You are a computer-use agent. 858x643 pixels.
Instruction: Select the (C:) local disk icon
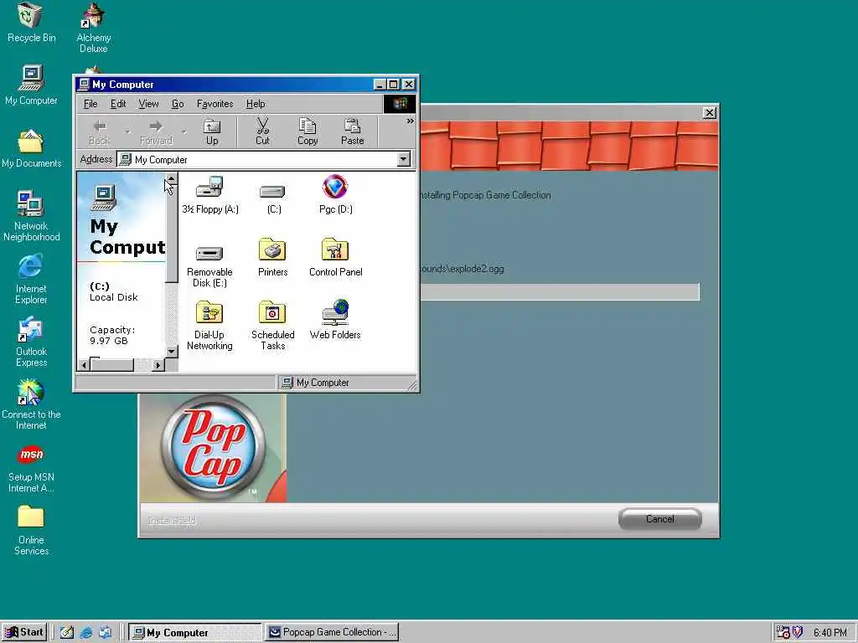273,198
